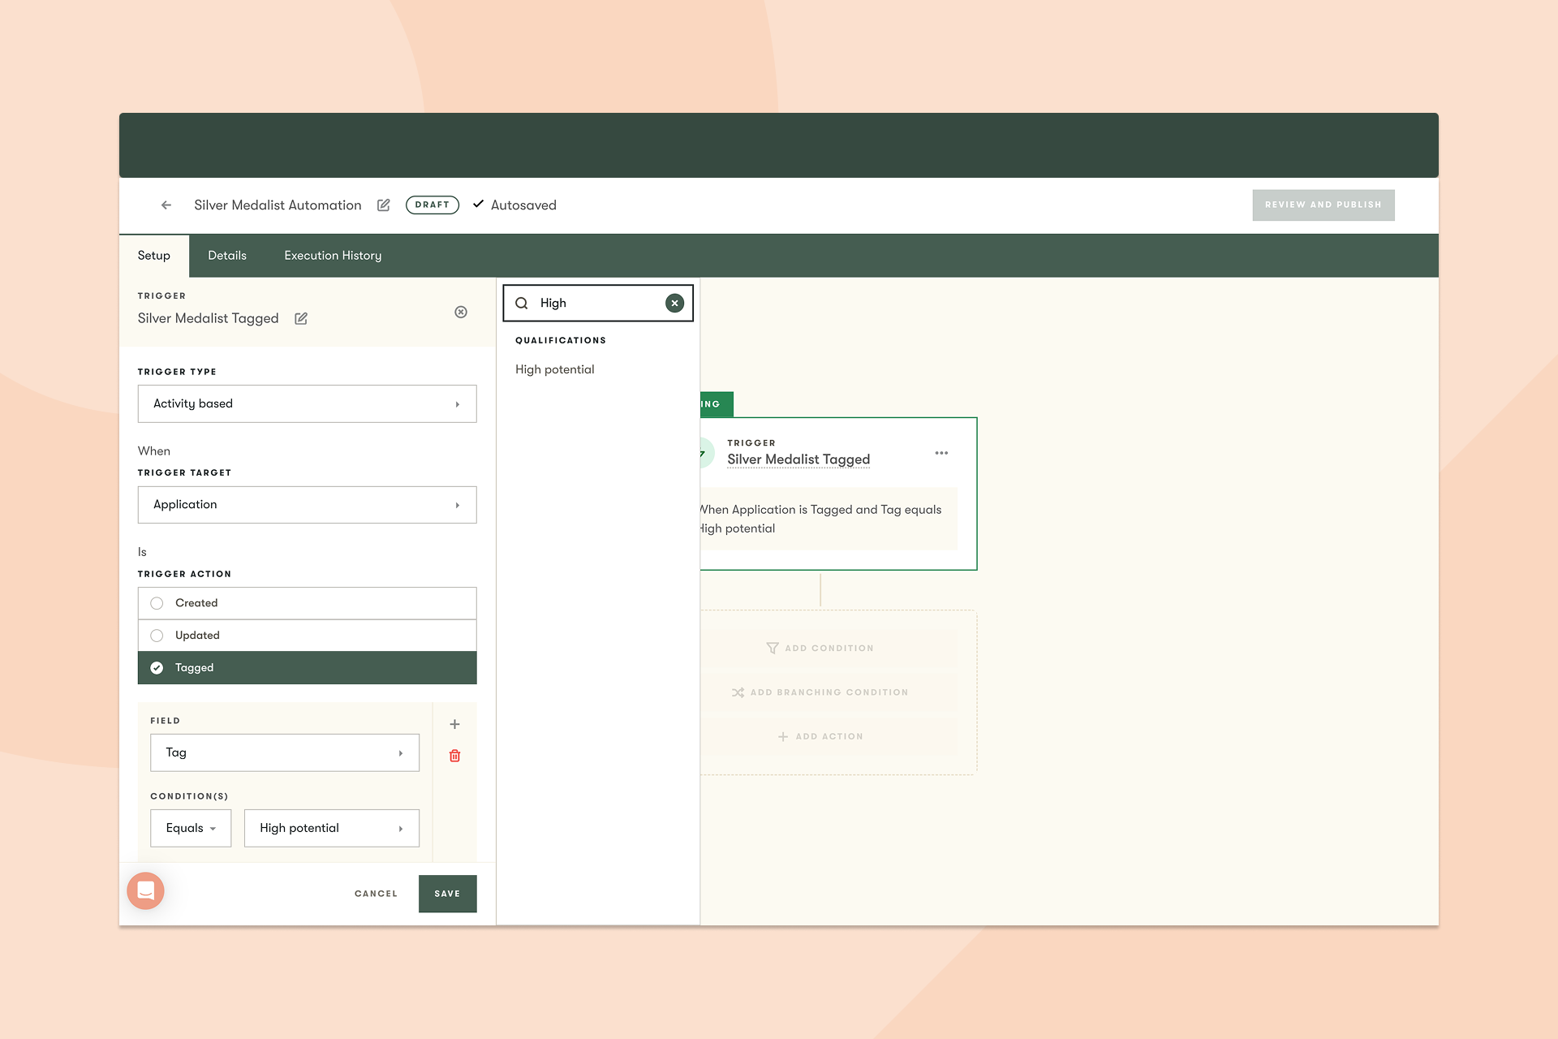Open the trigger card three-dot menu
The image size is (1558, 1039).
(941, 453)
